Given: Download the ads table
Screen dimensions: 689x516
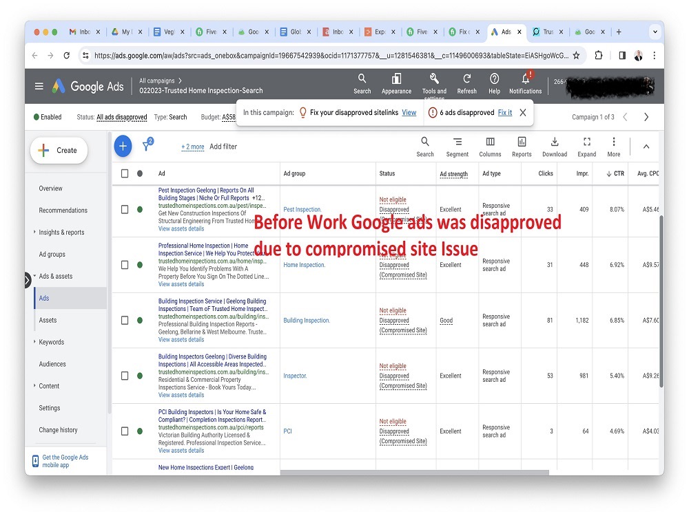Looking at the screenshot, I should (555, 147).
